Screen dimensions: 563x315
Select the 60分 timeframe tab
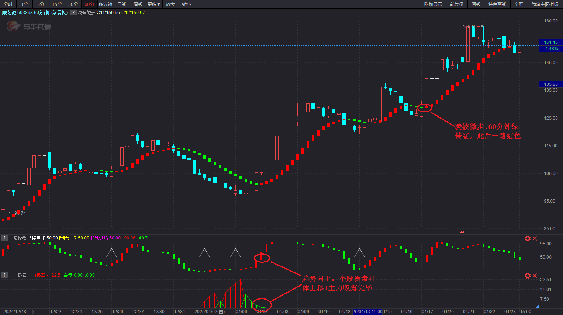coord(89,4)
